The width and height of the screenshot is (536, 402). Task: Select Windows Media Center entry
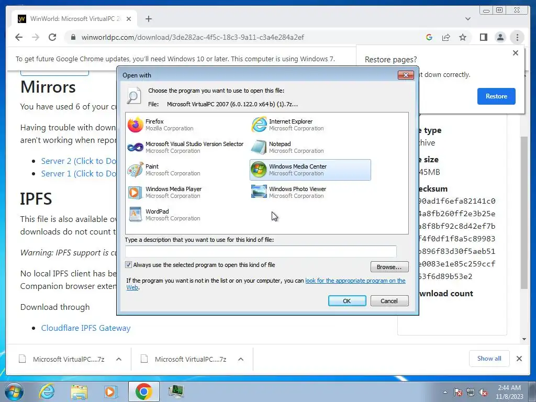tap(310, 170)
